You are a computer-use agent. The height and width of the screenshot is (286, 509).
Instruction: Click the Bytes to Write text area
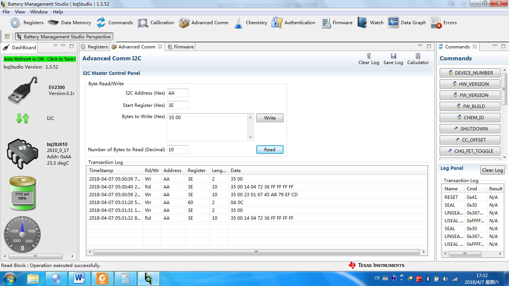[x=207, y=127]
